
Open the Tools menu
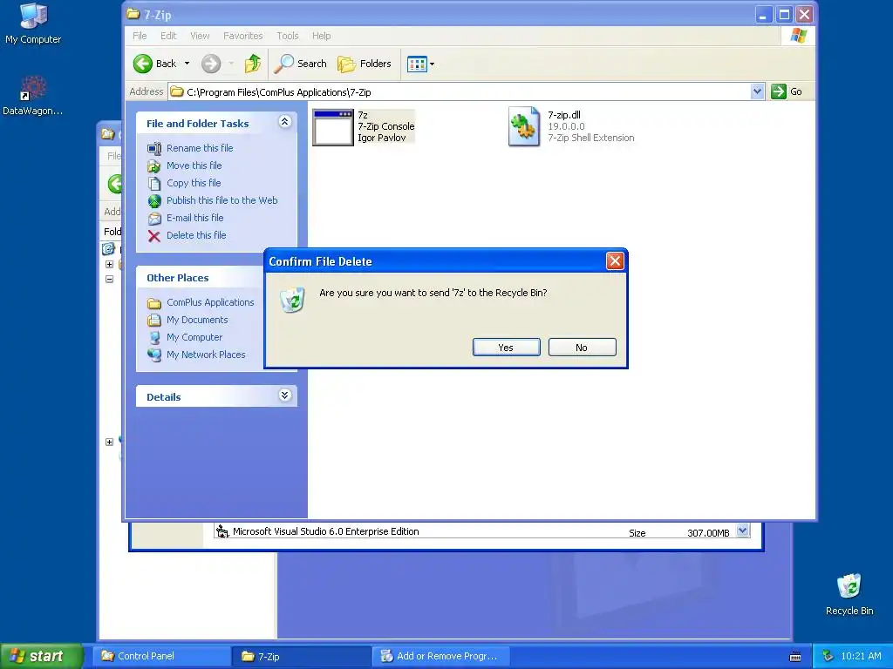coord(288,36)
